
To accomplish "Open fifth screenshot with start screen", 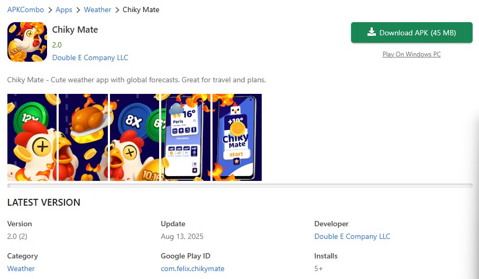I will [237, 137].
